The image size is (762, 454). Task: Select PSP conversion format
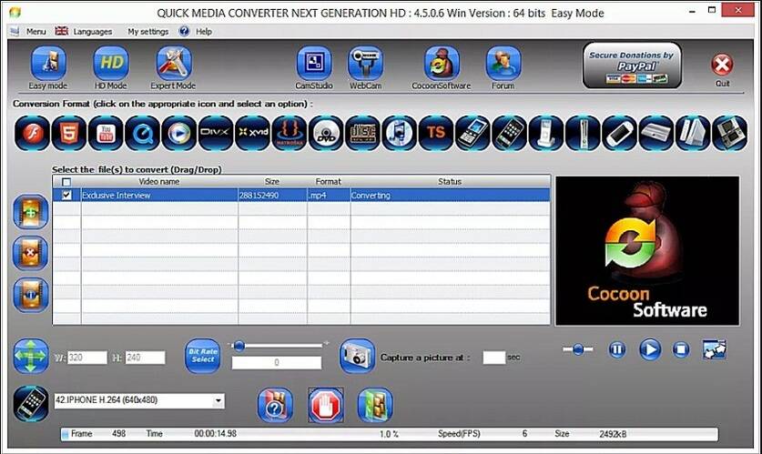coord(619,133)
